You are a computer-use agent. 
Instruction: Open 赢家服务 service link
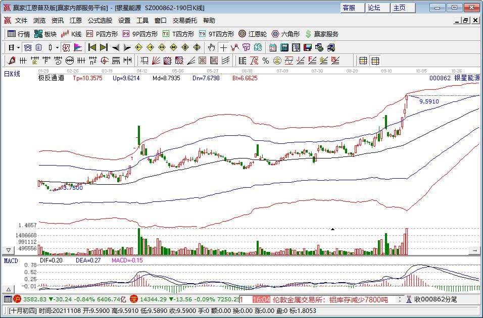click(x=322, y=34)
